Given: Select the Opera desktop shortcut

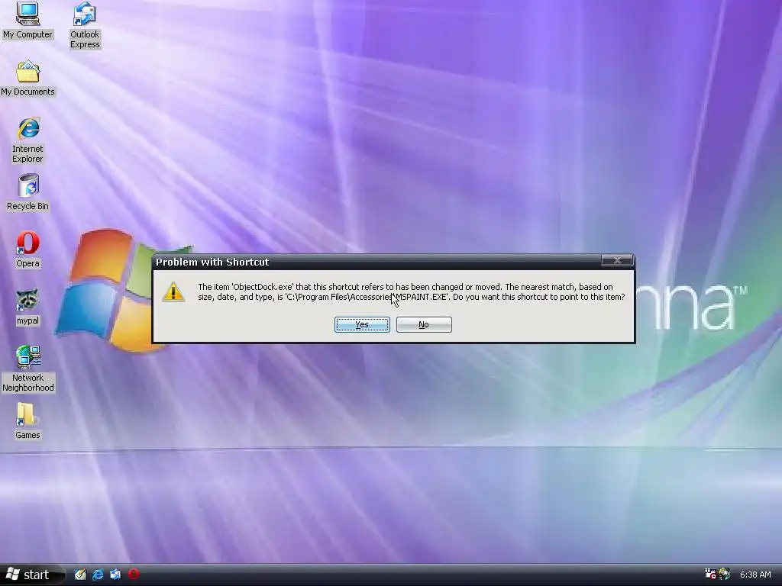Looking at the screenshot, I should point(28,250).
